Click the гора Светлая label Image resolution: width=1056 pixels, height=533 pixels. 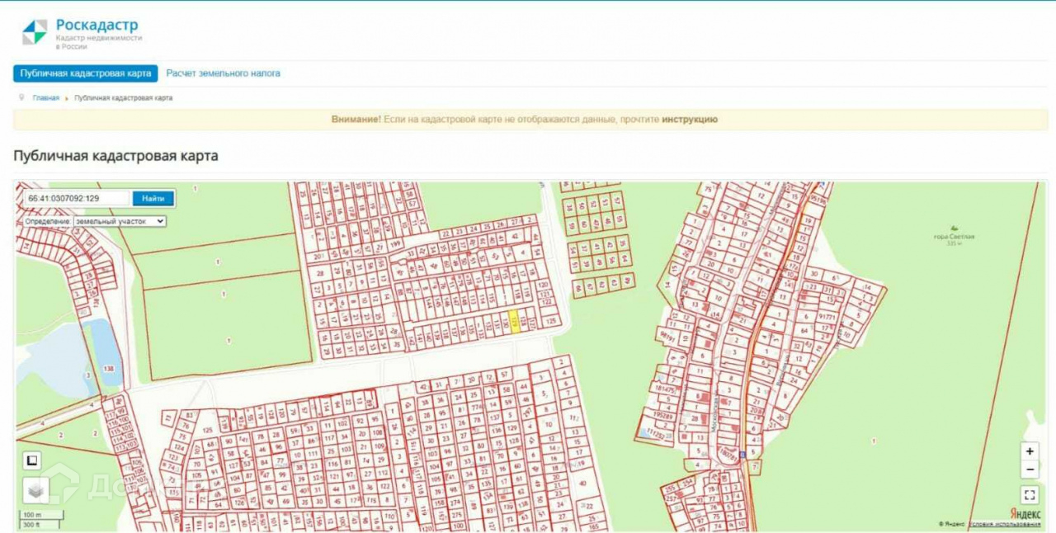[955, 237]
